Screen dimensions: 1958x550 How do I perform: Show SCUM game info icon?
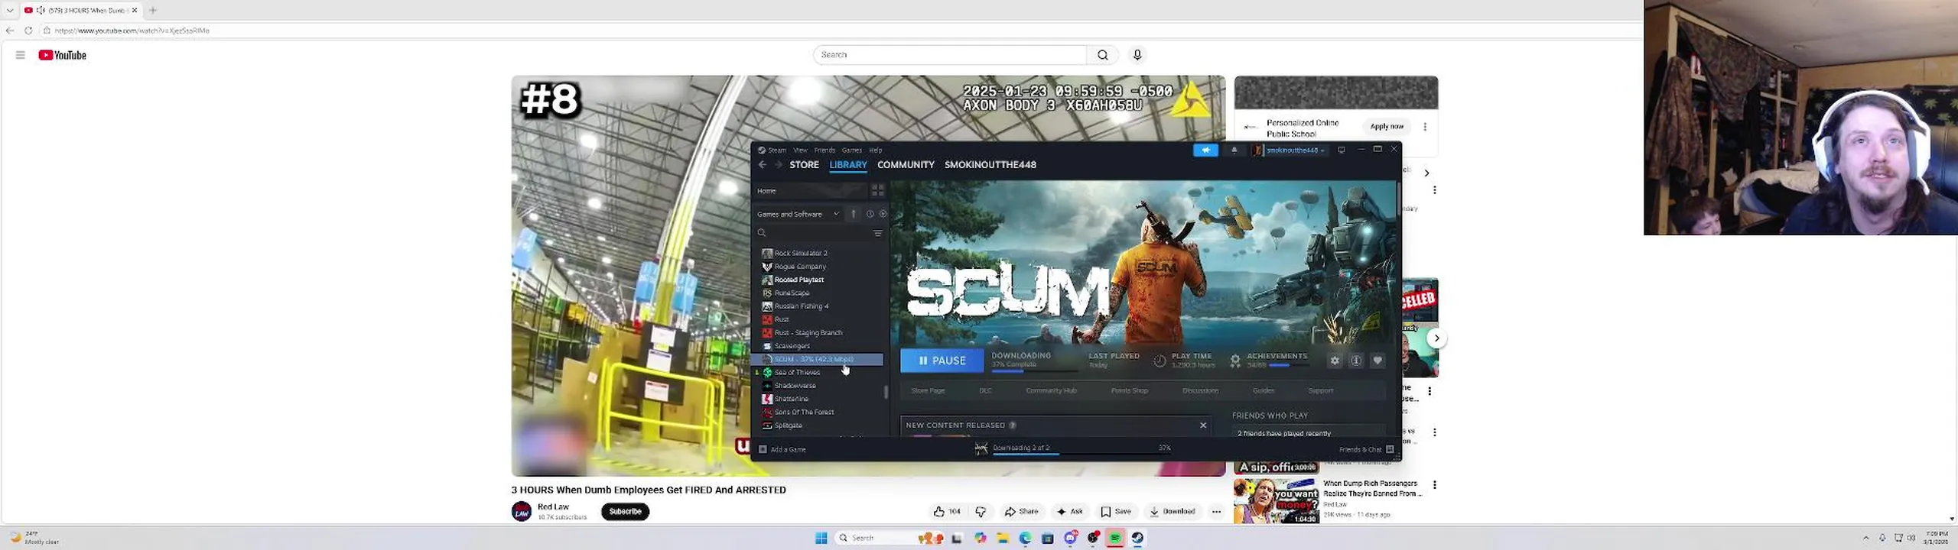pyautogui.click(x=1356, y=361)
